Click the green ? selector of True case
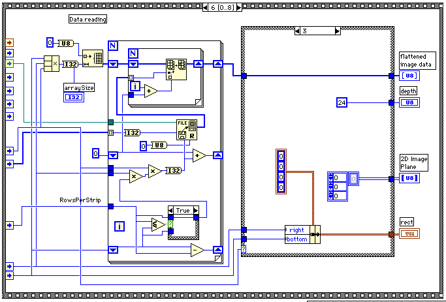The width and height of the screenshot is (446, 302). click(x=170, y=224)
